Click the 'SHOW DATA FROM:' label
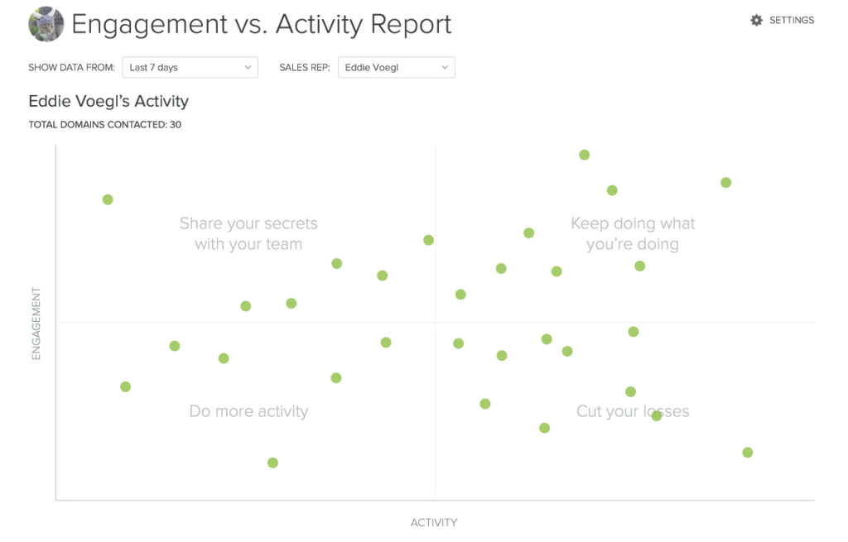The width and height of the screenshot is (848, 542). point(71,68)
